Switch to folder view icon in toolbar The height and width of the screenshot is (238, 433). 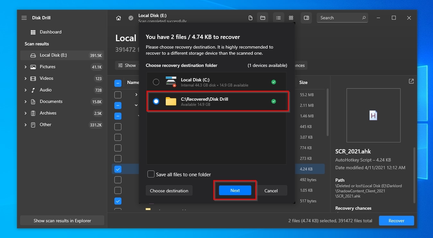point(262,18)
